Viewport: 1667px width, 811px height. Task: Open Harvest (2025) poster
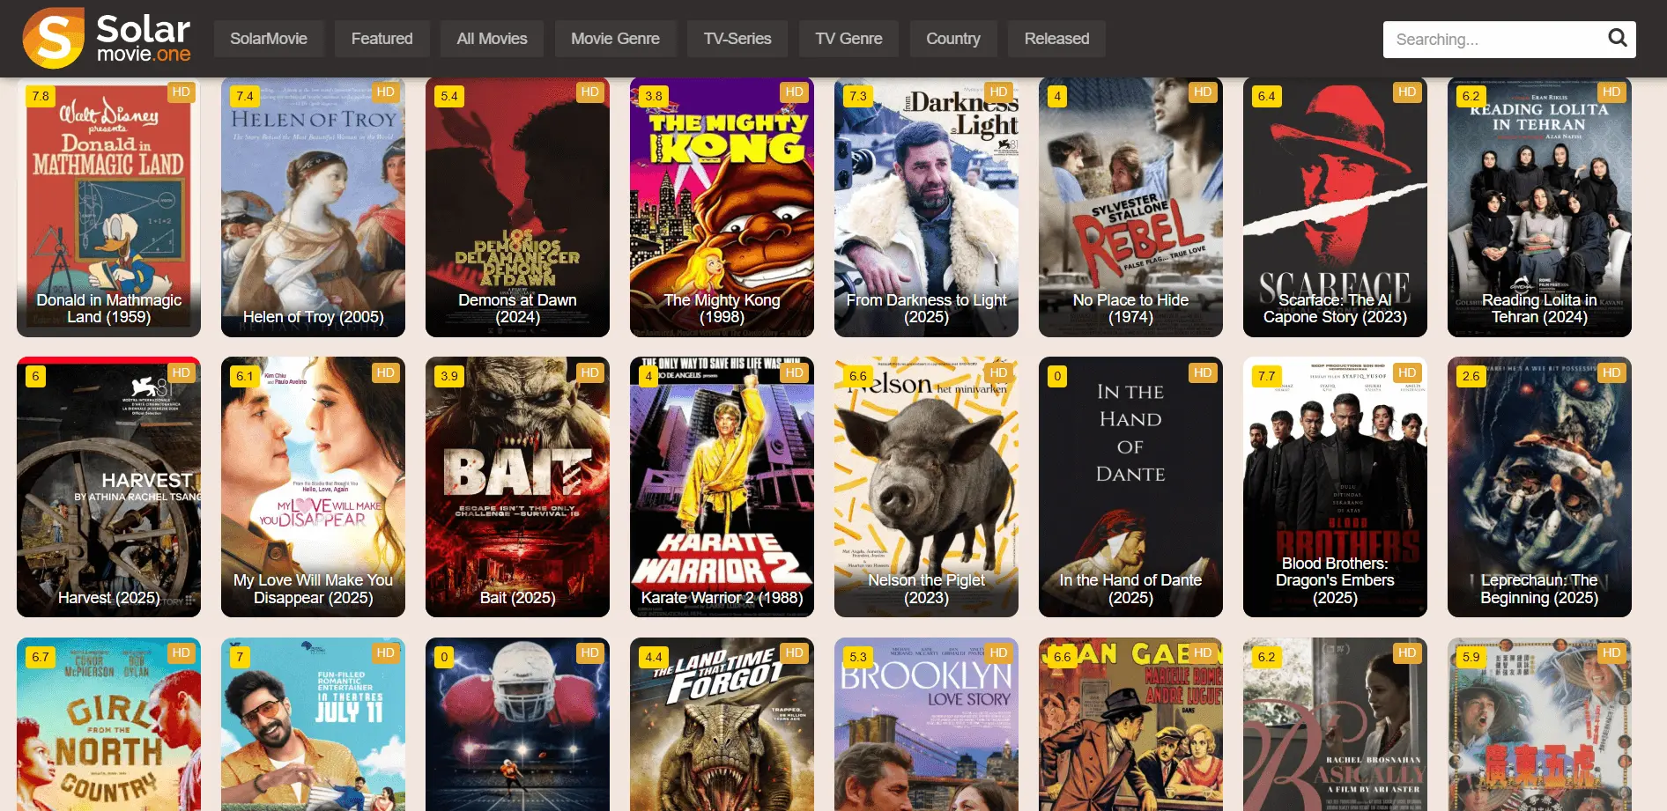pos(108,487)
